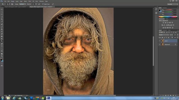Open the collapsed History panel icon
179x100 pixels.
(156, 9)
